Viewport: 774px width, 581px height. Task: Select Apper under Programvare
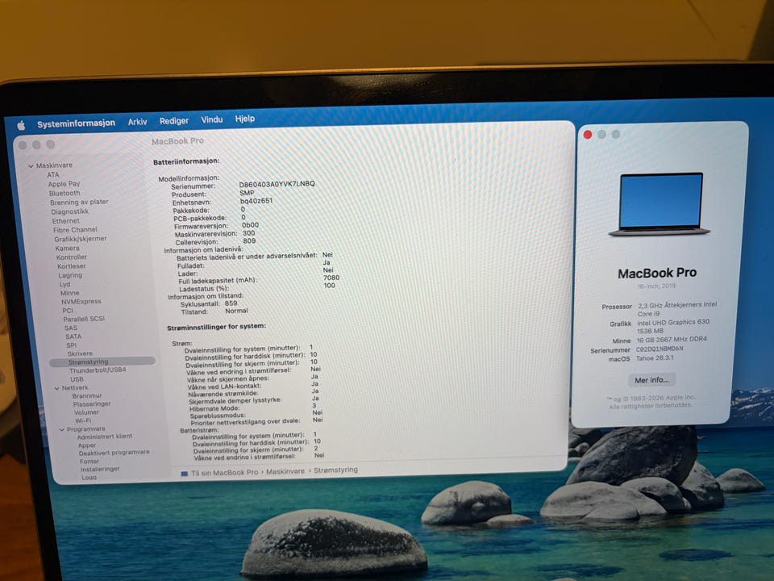point(87,445)
